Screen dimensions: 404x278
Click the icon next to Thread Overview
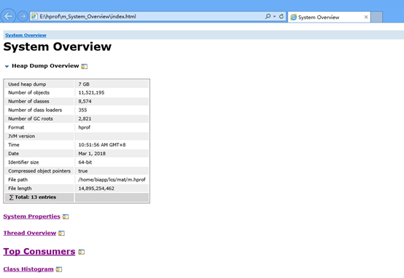[x=61, y=234]
